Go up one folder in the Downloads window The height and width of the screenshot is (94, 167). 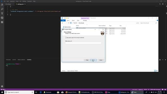(x=69, y=23)
